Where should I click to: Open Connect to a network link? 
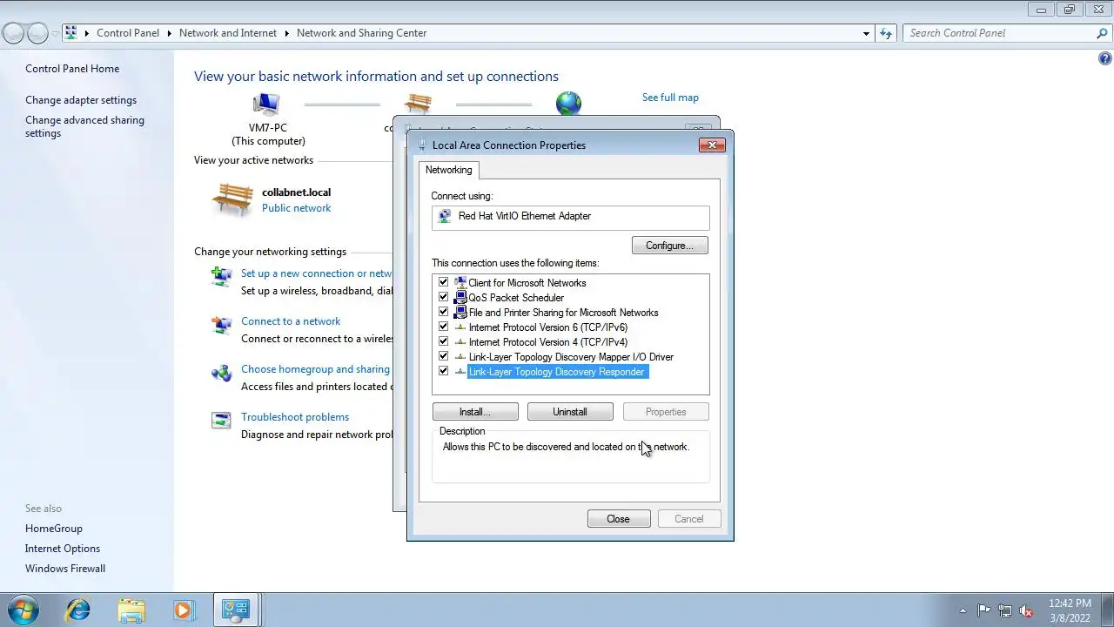coord(291,321)
